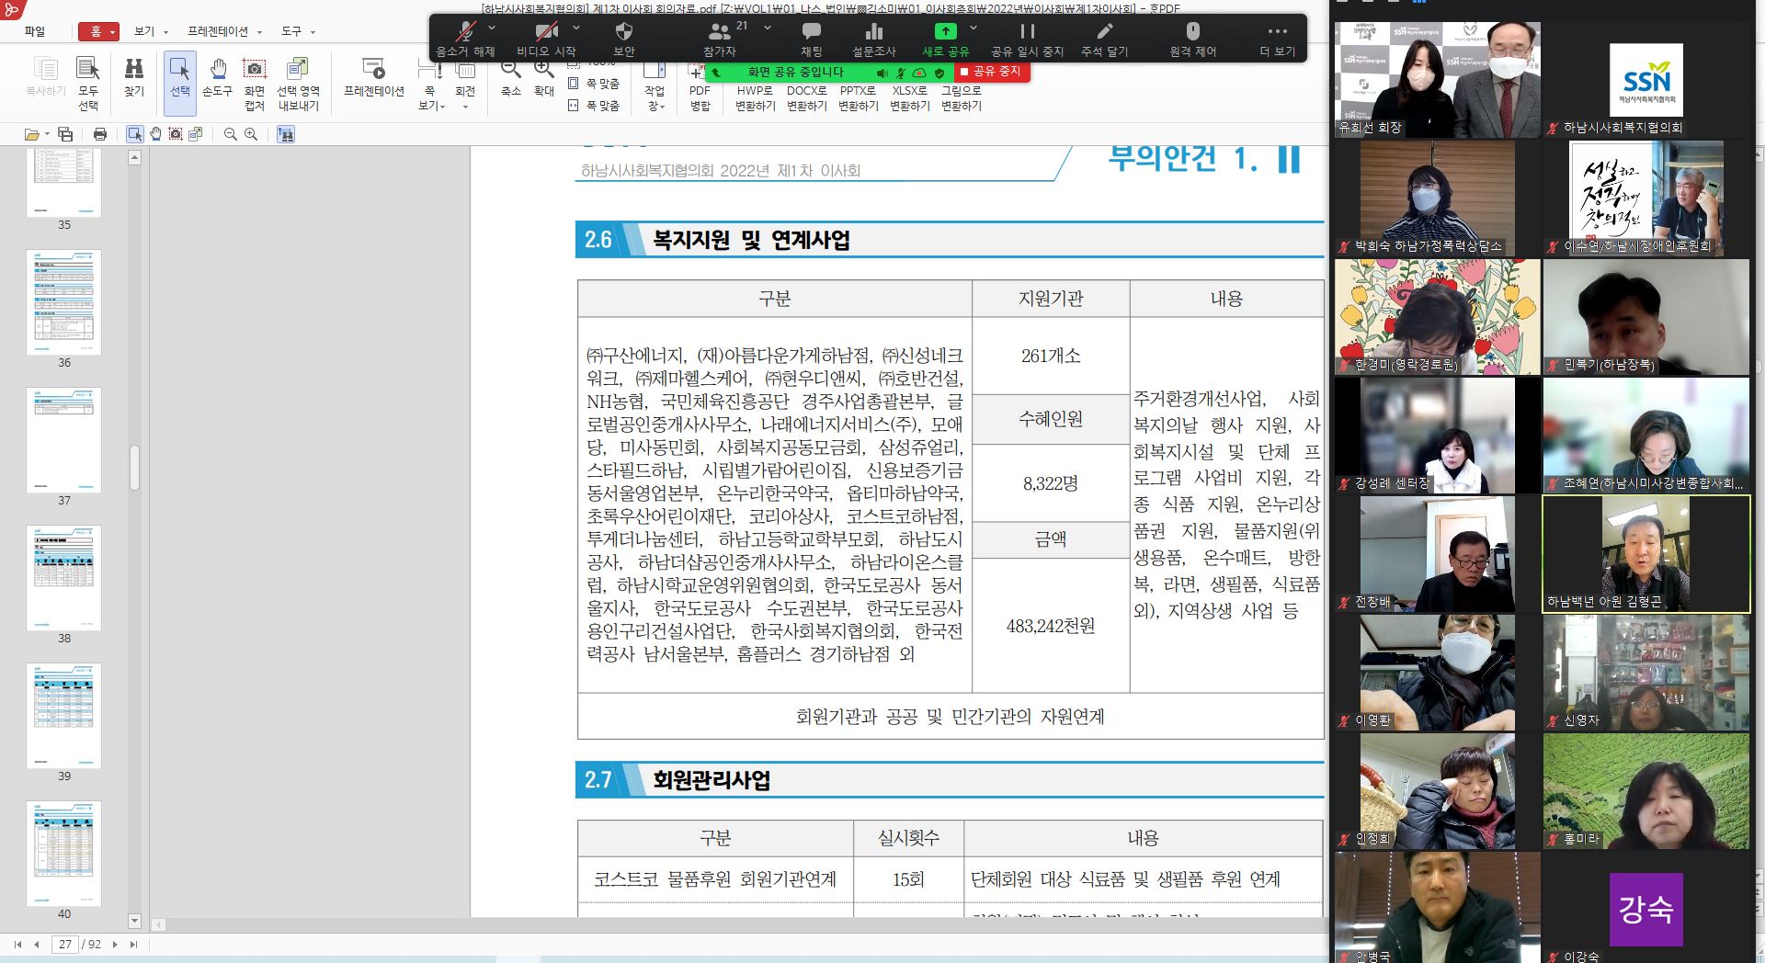The image size is (1765, 963).
Task: Unmute microphone with 음소거 해제
Action: 465,40
